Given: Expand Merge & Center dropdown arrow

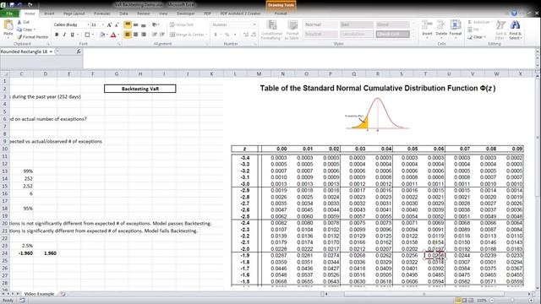Looking at the screenshot, I should (x=206, y=35).
